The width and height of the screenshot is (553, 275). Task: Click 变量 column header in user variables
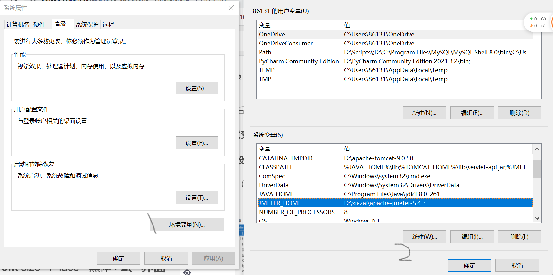pyautogui.click(x=300, y=25)
